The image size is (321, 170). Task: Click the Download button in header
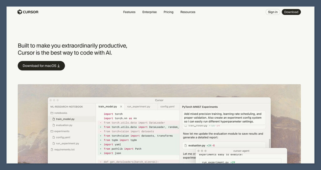[291, 12]
